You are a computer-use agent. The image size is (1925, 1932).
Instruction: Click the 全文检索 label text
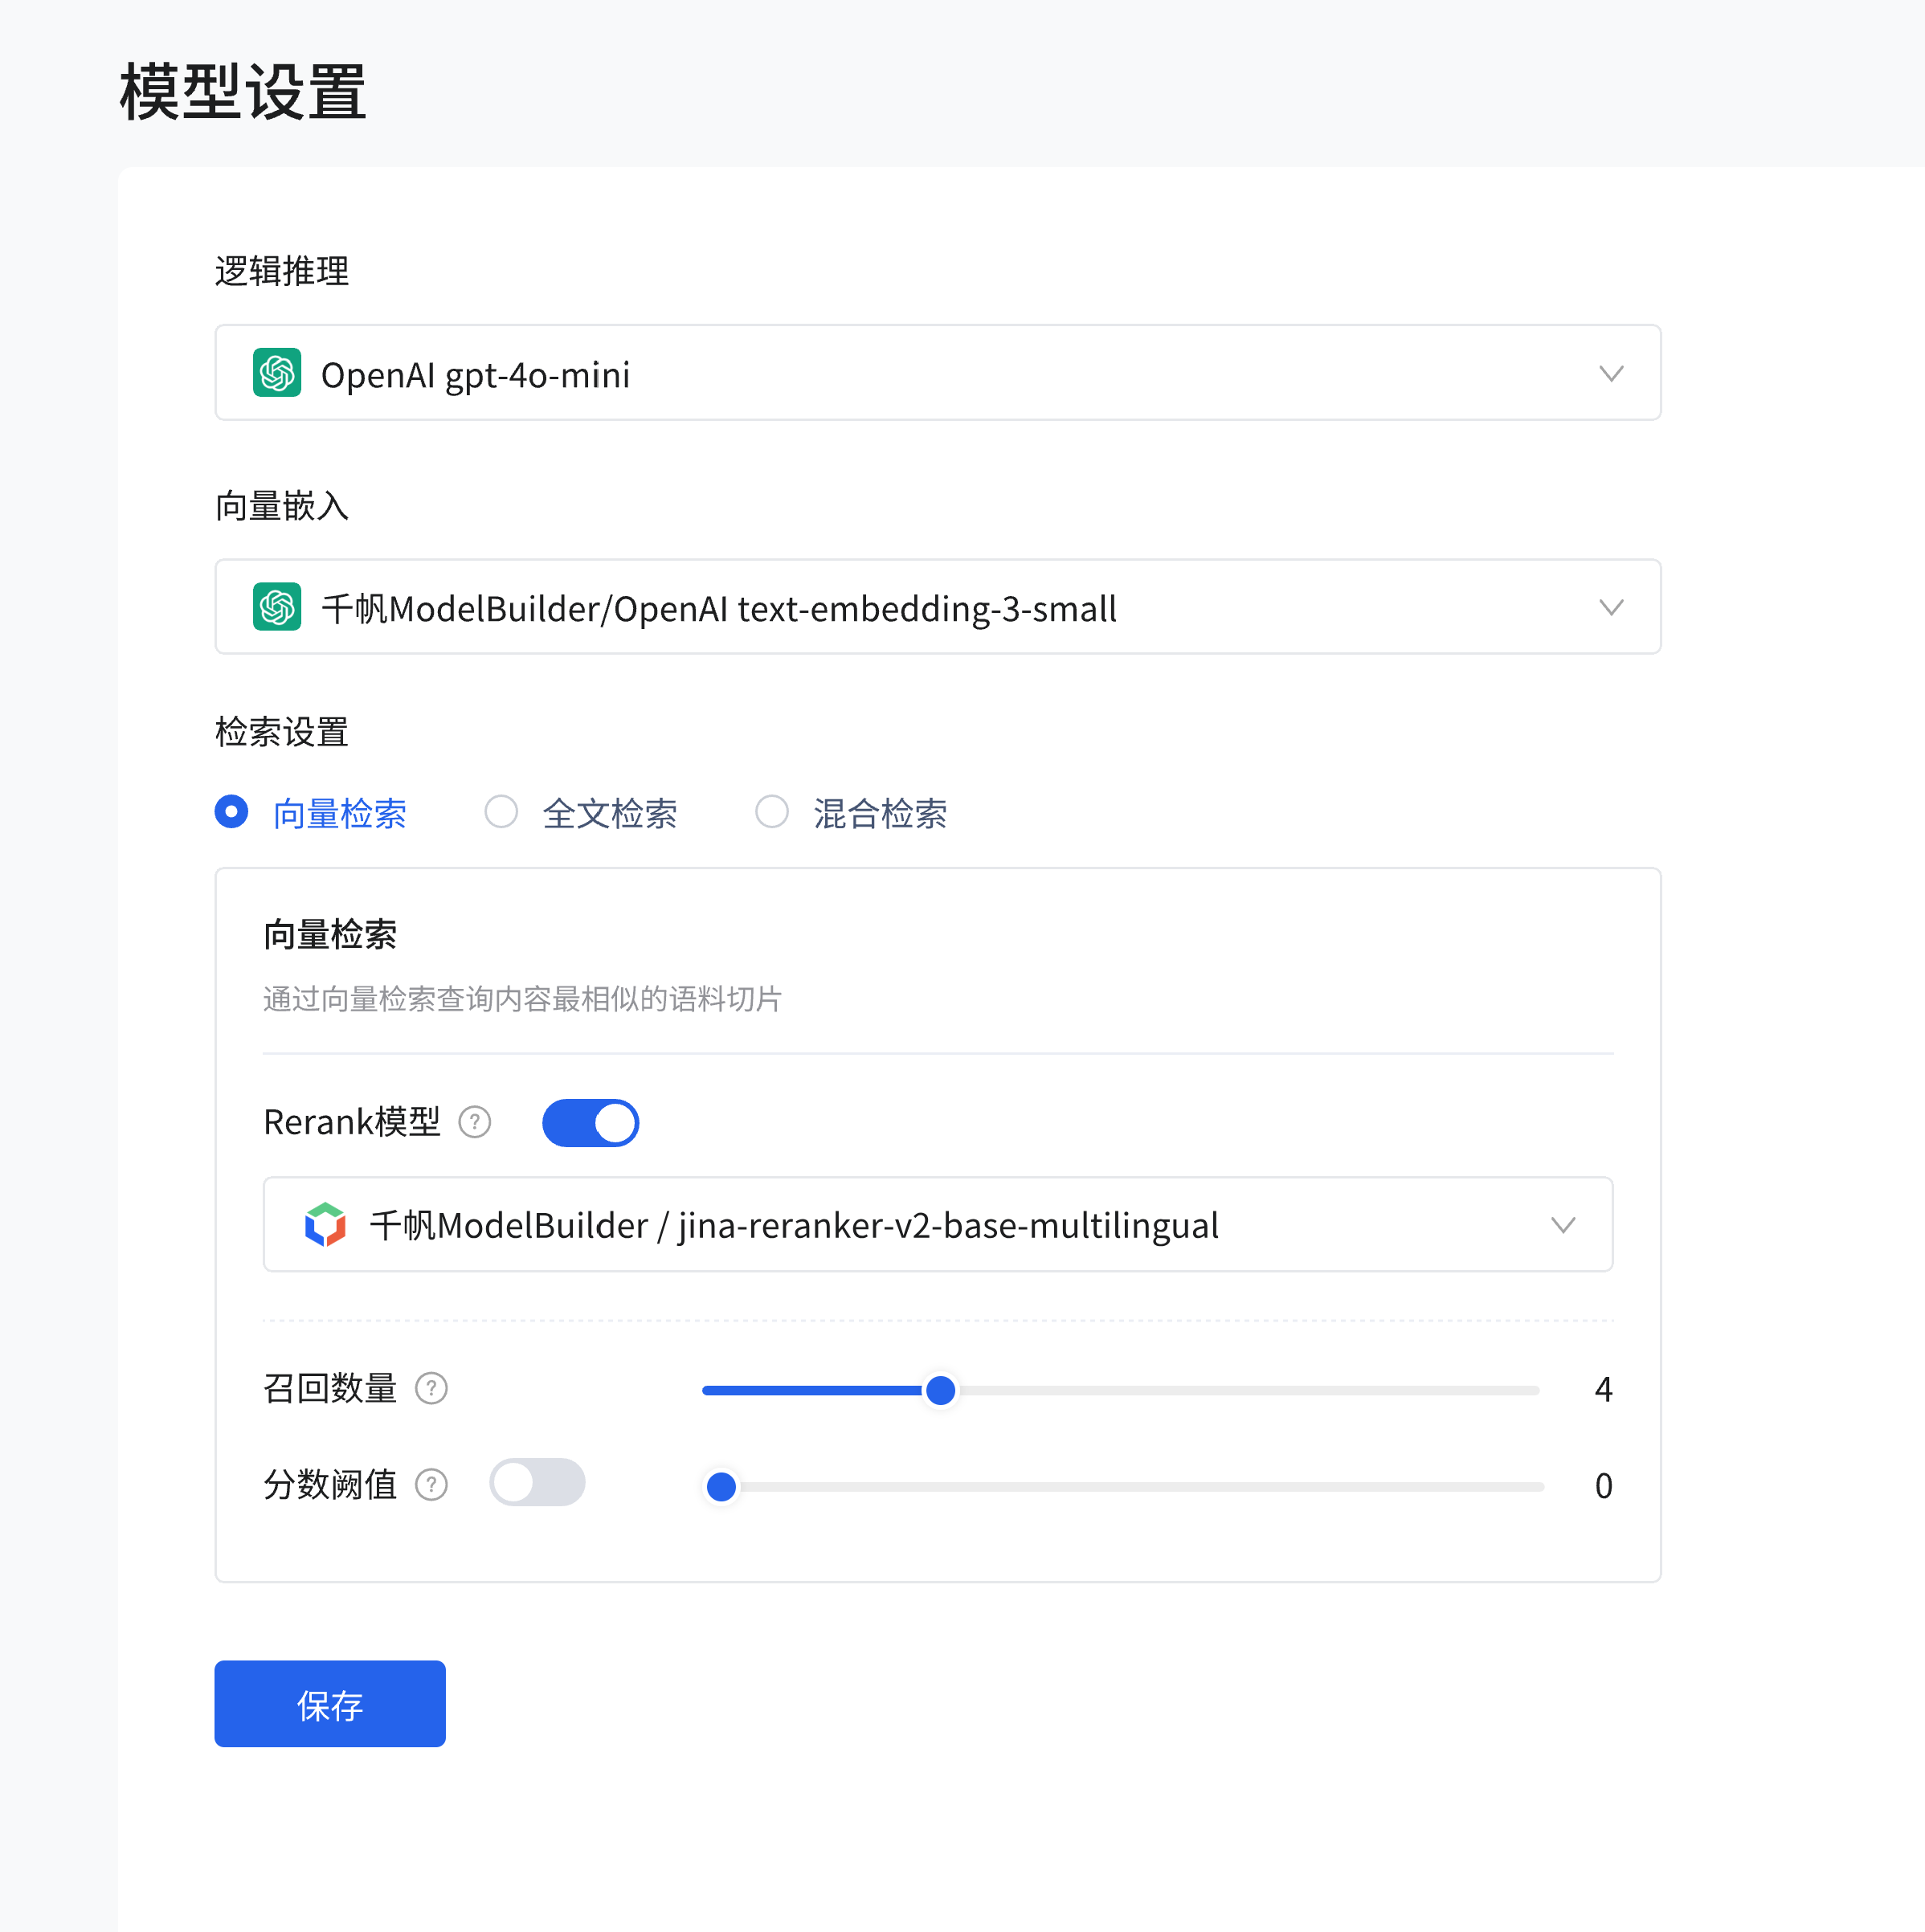609,813
